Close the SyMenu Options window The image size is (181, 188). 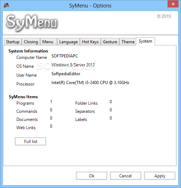click(173, 4)
